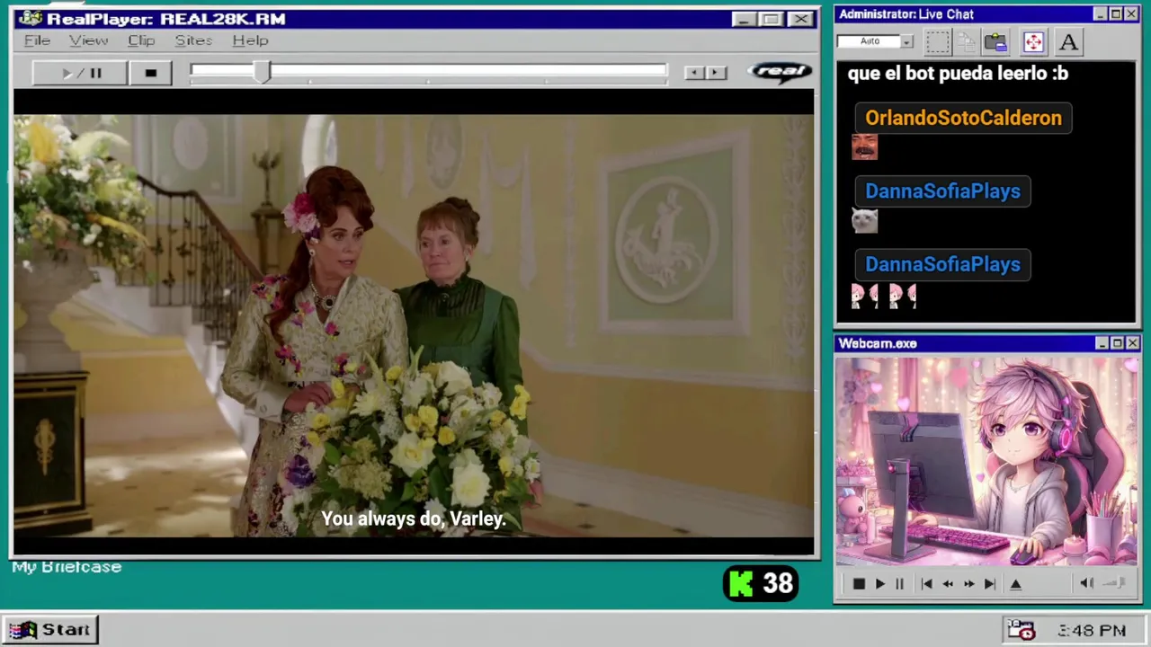Click the RealPlayer seek slider thumb
1151x647 pixels.
[x=261, y=73]
